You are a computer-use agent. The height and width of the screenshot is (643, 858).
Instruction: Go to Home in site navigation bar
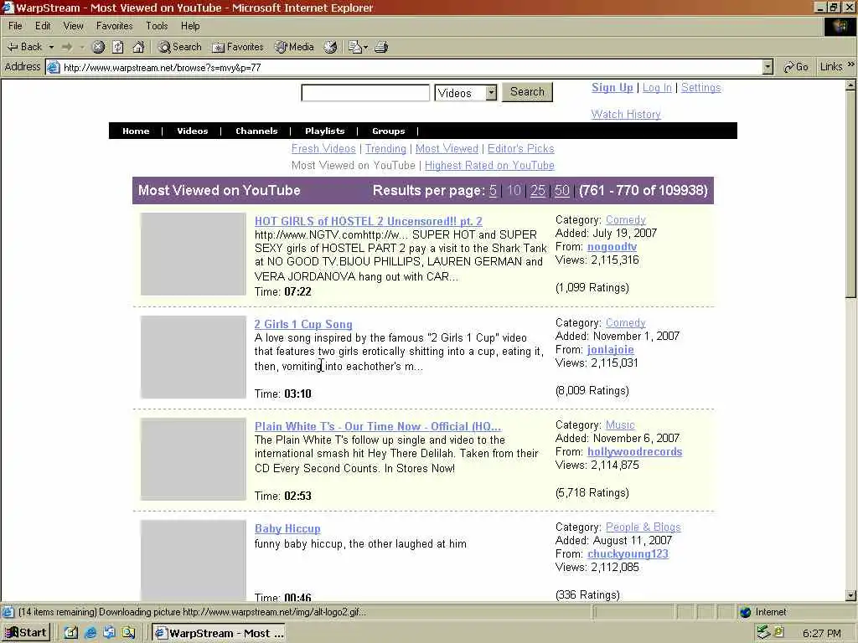pyautogui.click(x=136, y=131)
